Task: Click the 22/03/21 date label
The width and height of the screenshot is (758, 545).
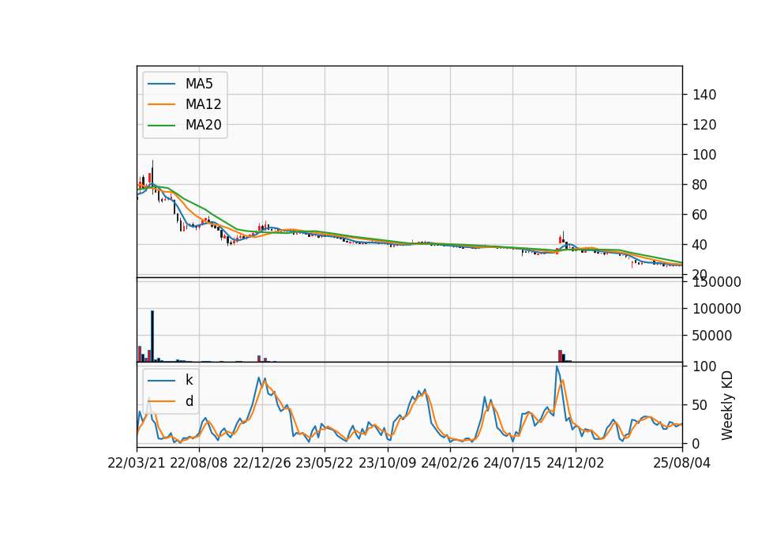Action: pos(137,463)
